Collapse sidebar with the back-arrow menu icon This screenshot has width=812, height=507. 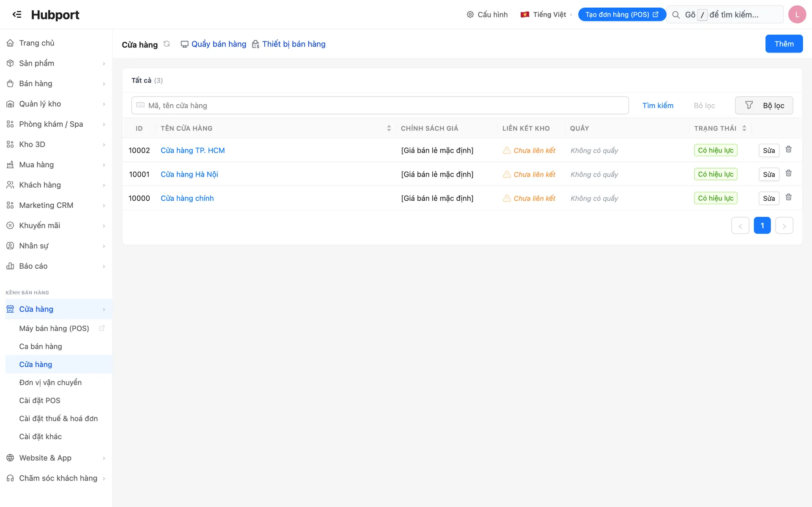point(17,14)
